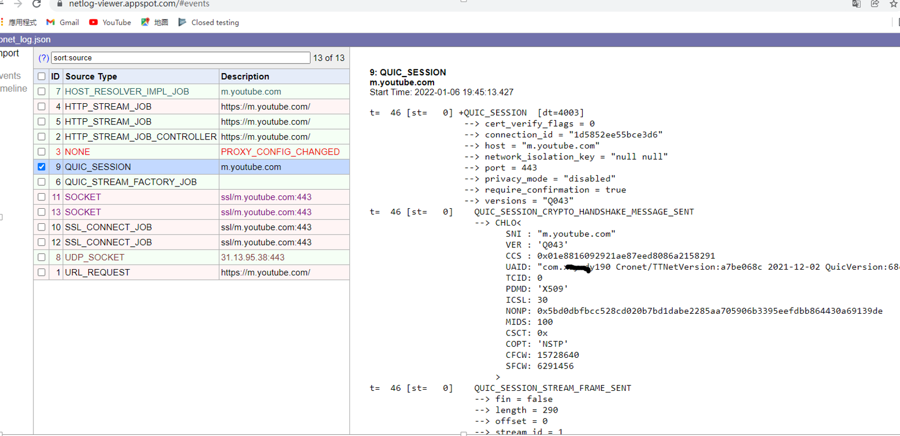Click the address bar URL
The image size is (900, 436).
pos(140,4)
